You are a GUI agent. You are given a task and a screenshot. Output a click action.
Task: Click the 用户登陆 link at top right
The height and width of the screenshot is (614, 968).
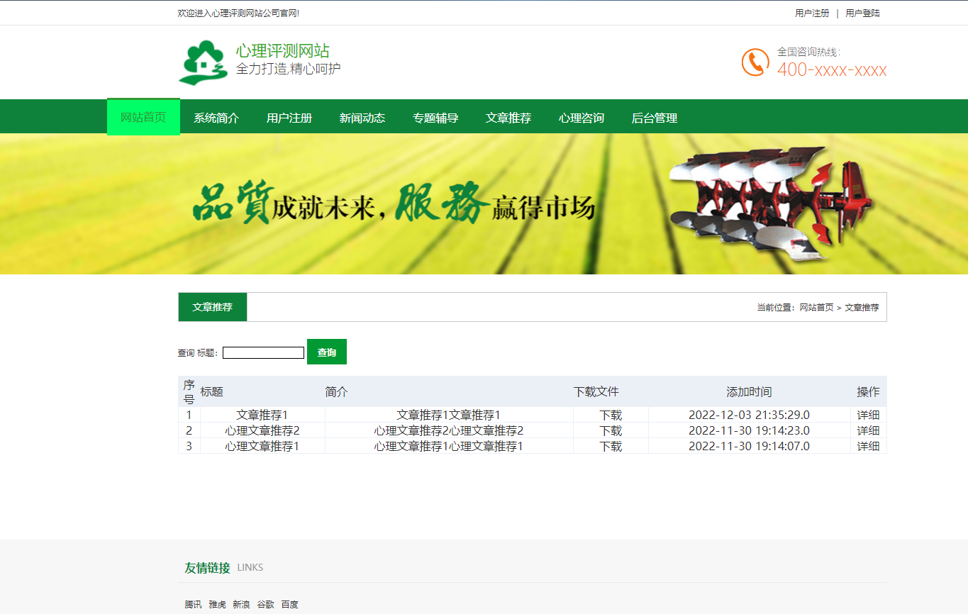pyautogui.click(x=862, y=13)
